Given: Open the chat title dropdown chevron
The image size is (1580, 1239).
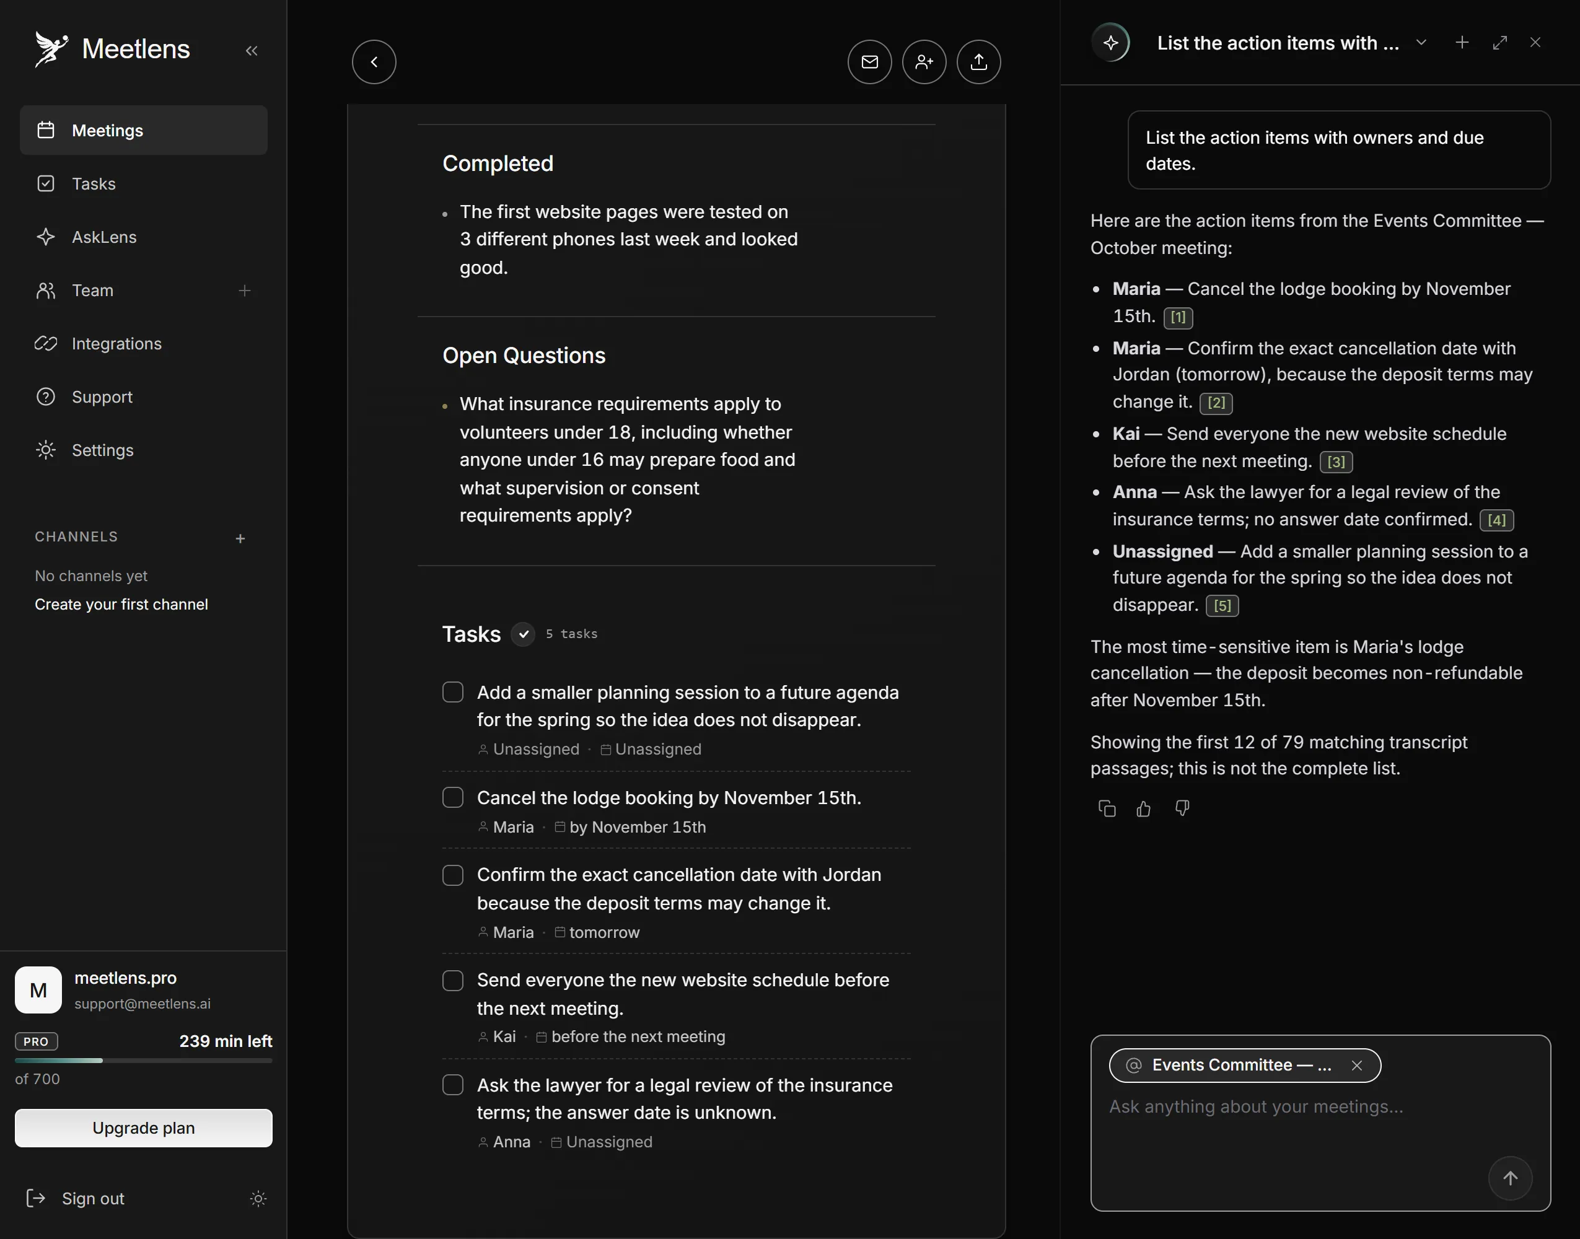Looking at the screenshot, I should [1421, 43].
